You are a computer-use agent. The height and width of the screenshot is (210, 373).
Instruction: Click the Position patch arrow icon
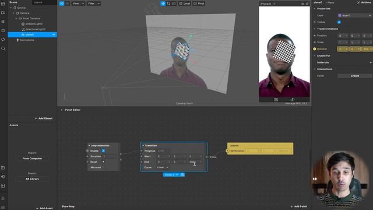tap(315, 36)
